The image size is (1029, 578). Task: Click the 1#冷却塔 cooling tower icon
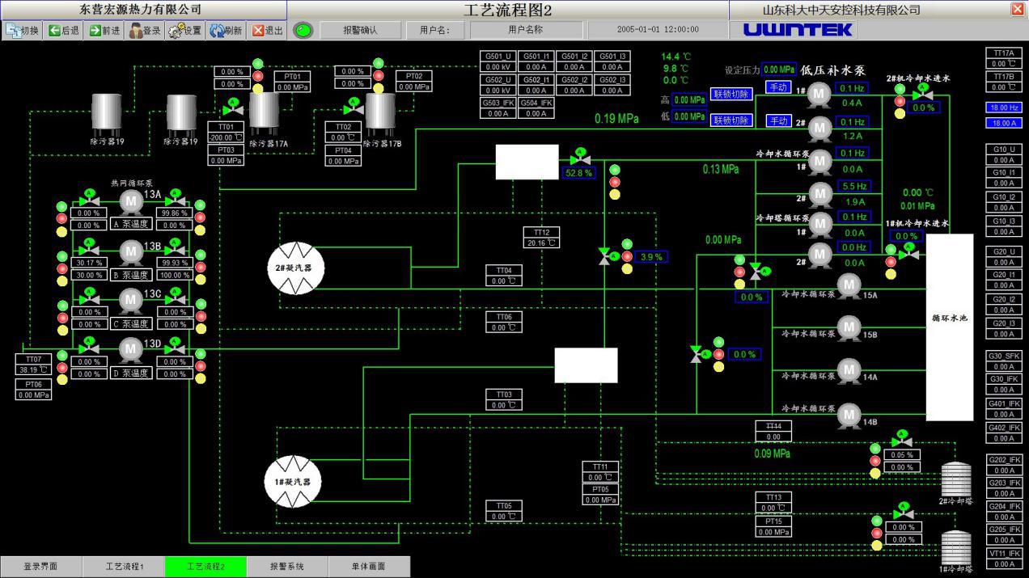click(955, 547)
